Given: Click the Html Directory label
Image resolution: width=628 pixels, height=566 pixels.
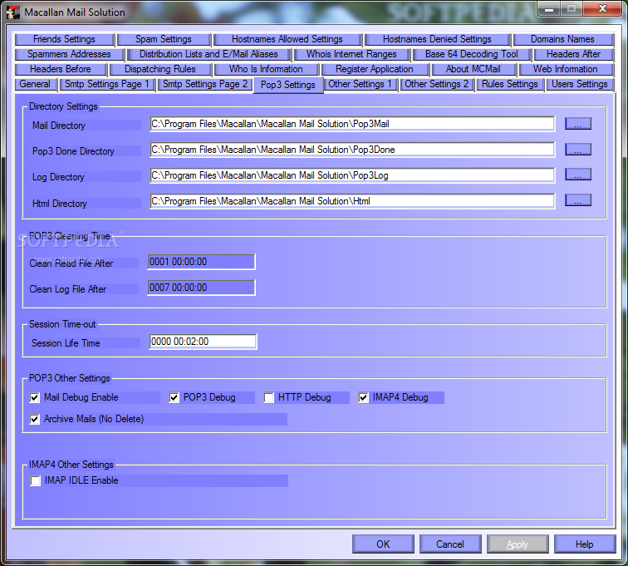Looking at the screenshot, I should [60, 204].
